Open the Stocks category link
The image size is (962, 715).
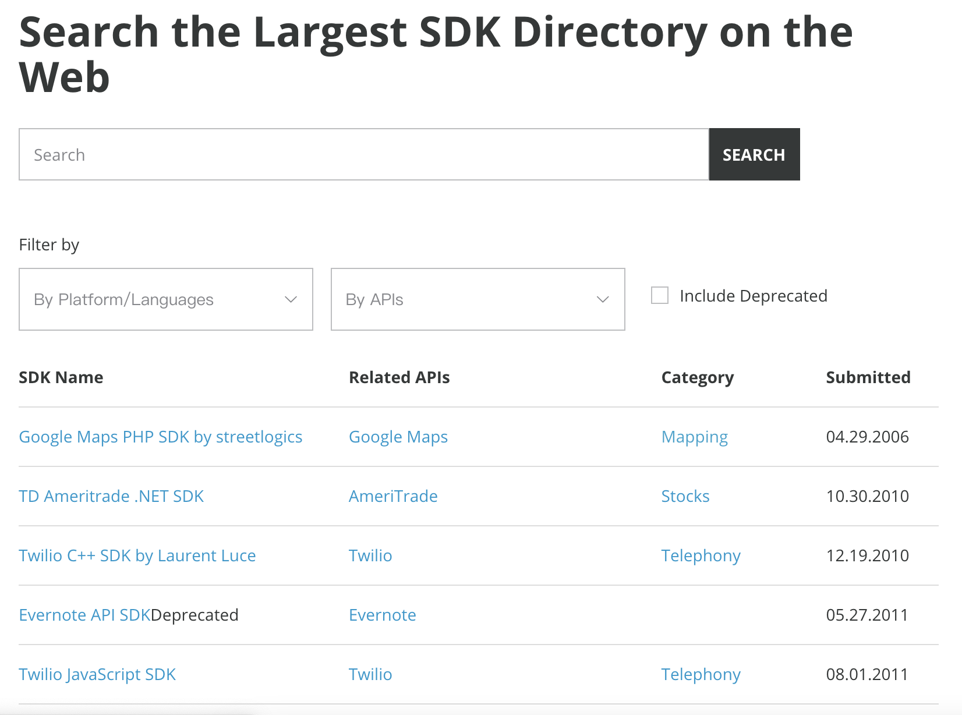(x=685, y=496)
